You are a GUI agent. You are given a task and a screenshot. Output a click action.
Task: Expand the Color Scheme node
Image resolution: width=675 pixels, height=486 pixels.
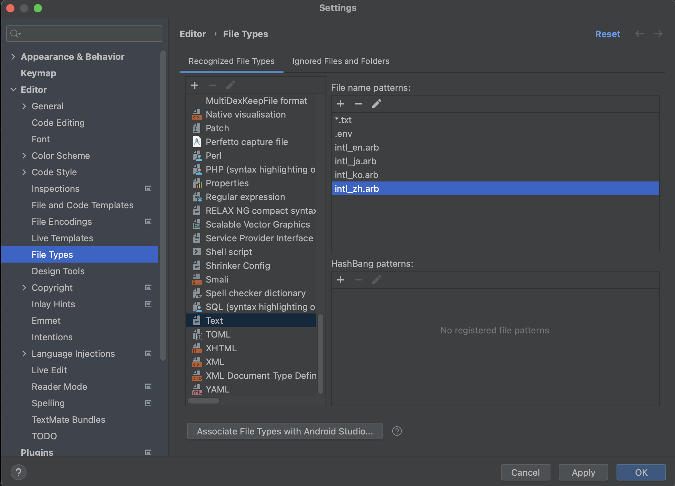click(x=24, y=156)
